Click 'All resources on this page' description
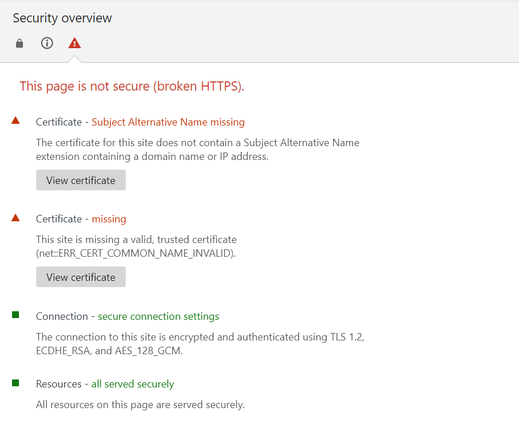 point(140,405)
